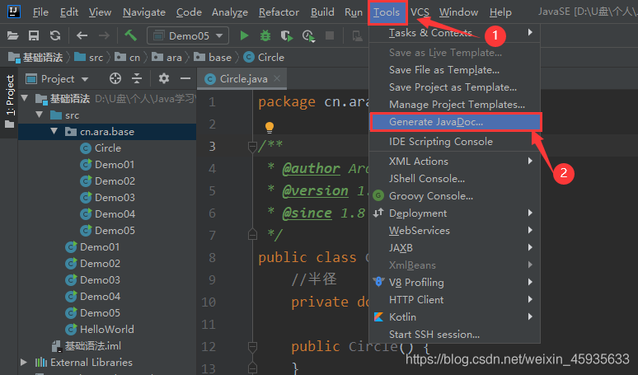Click the Build project hammer icon
The height and width of the screenshot is (375, 638).
130,35
